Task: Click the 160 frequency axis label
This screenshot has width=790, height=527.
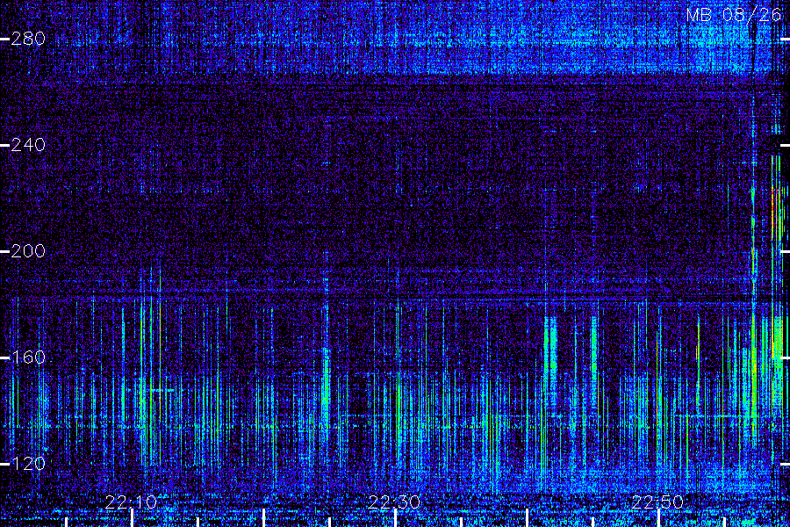Action: (x=28, y=357)
